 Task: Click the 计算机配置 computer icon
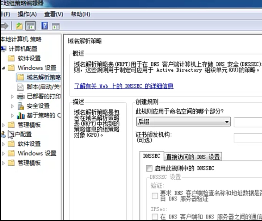click(x=3, y=49)
